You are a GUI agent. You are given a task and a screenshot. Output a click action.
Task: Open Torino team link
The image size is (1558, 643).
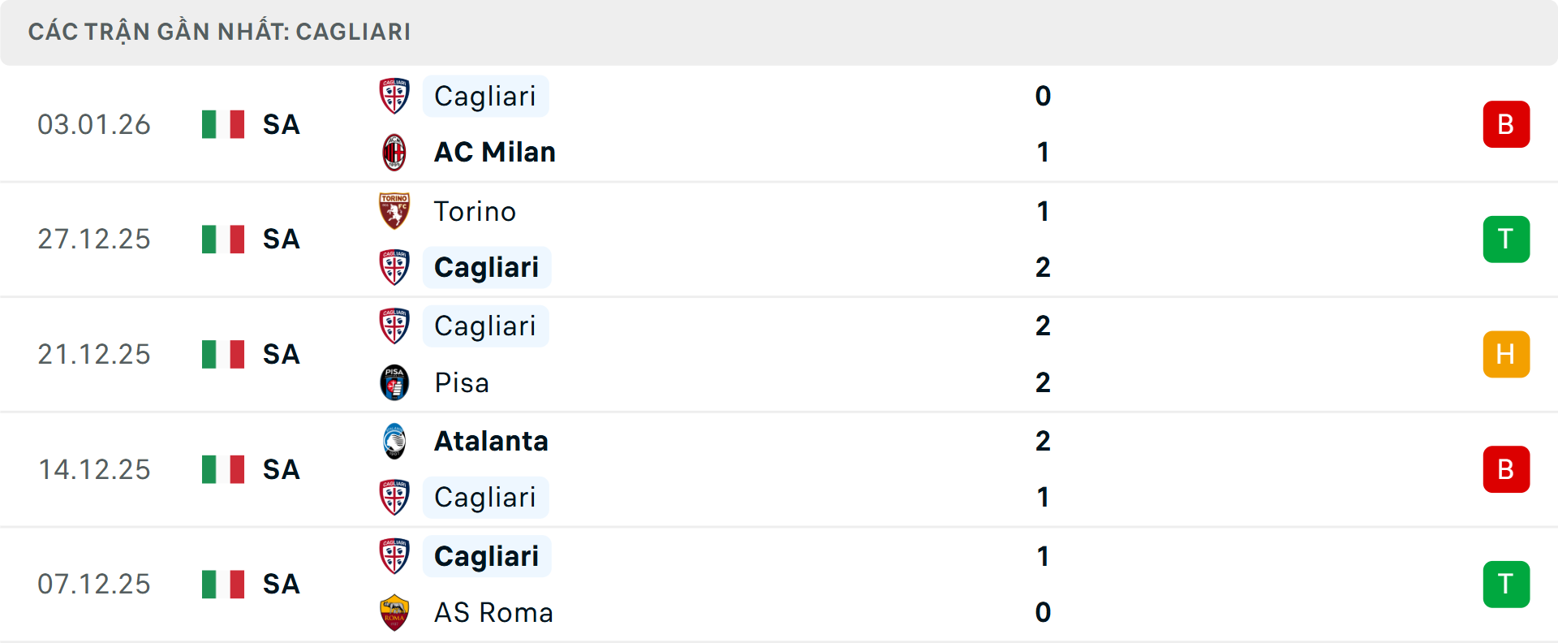click(475, 211)
